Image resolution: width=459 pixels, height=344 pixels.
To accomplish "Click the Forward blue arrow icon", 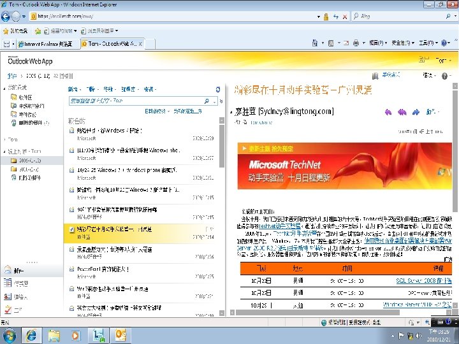I will click(416, 111).
